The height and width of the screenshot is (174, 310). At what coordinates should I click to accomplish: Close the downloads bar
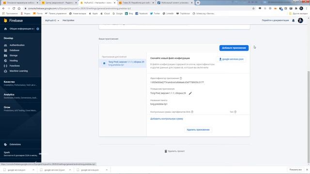(307, 170)
